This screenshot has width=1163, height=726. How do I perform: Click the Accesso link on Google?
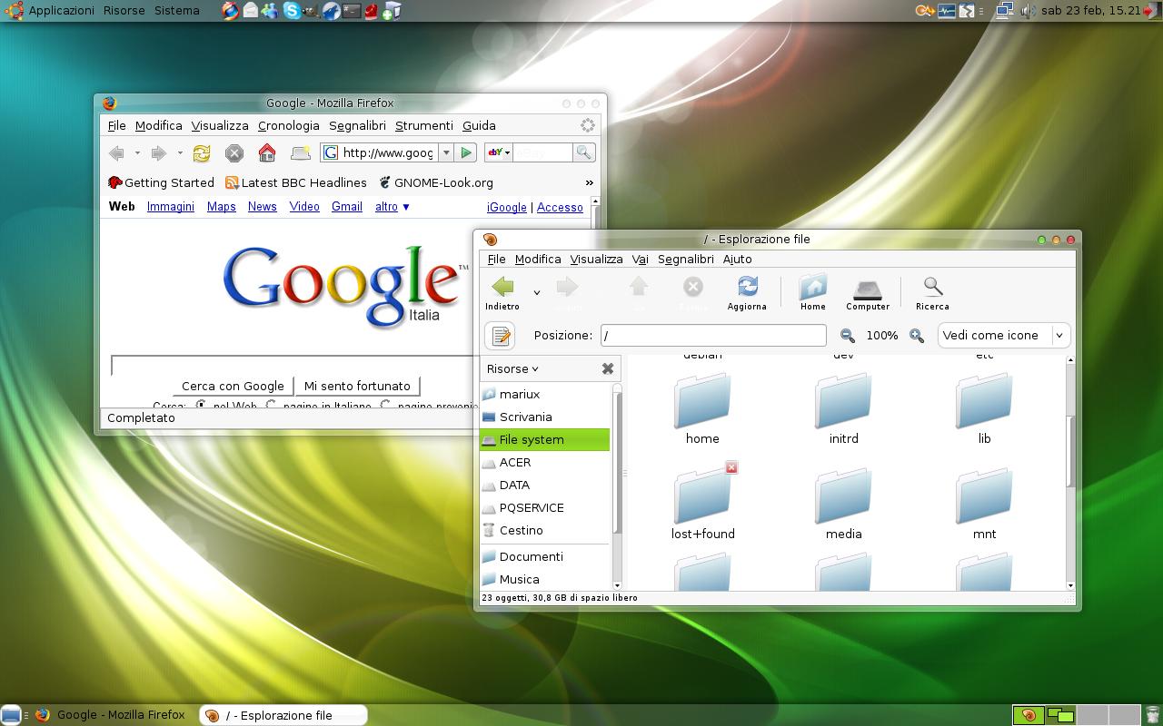pos(560,207)
